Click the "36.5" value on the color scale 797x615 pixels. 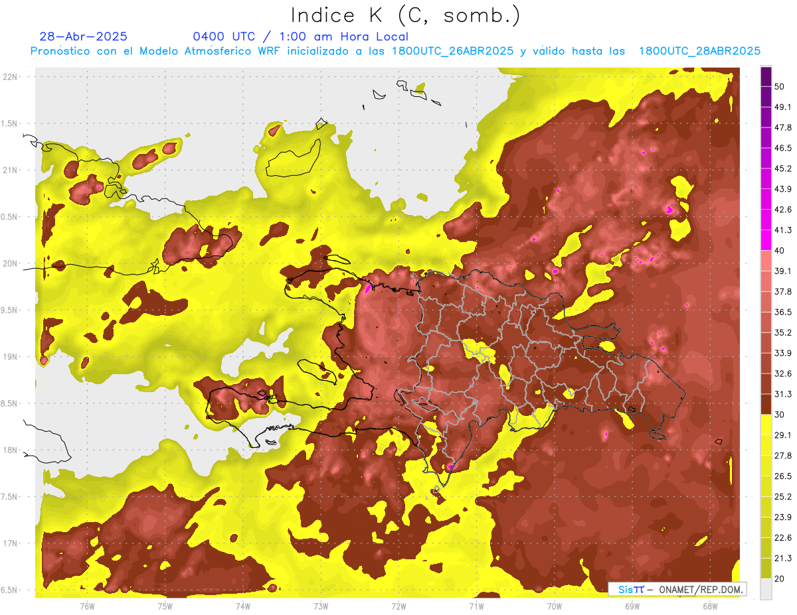coord(782,312)
